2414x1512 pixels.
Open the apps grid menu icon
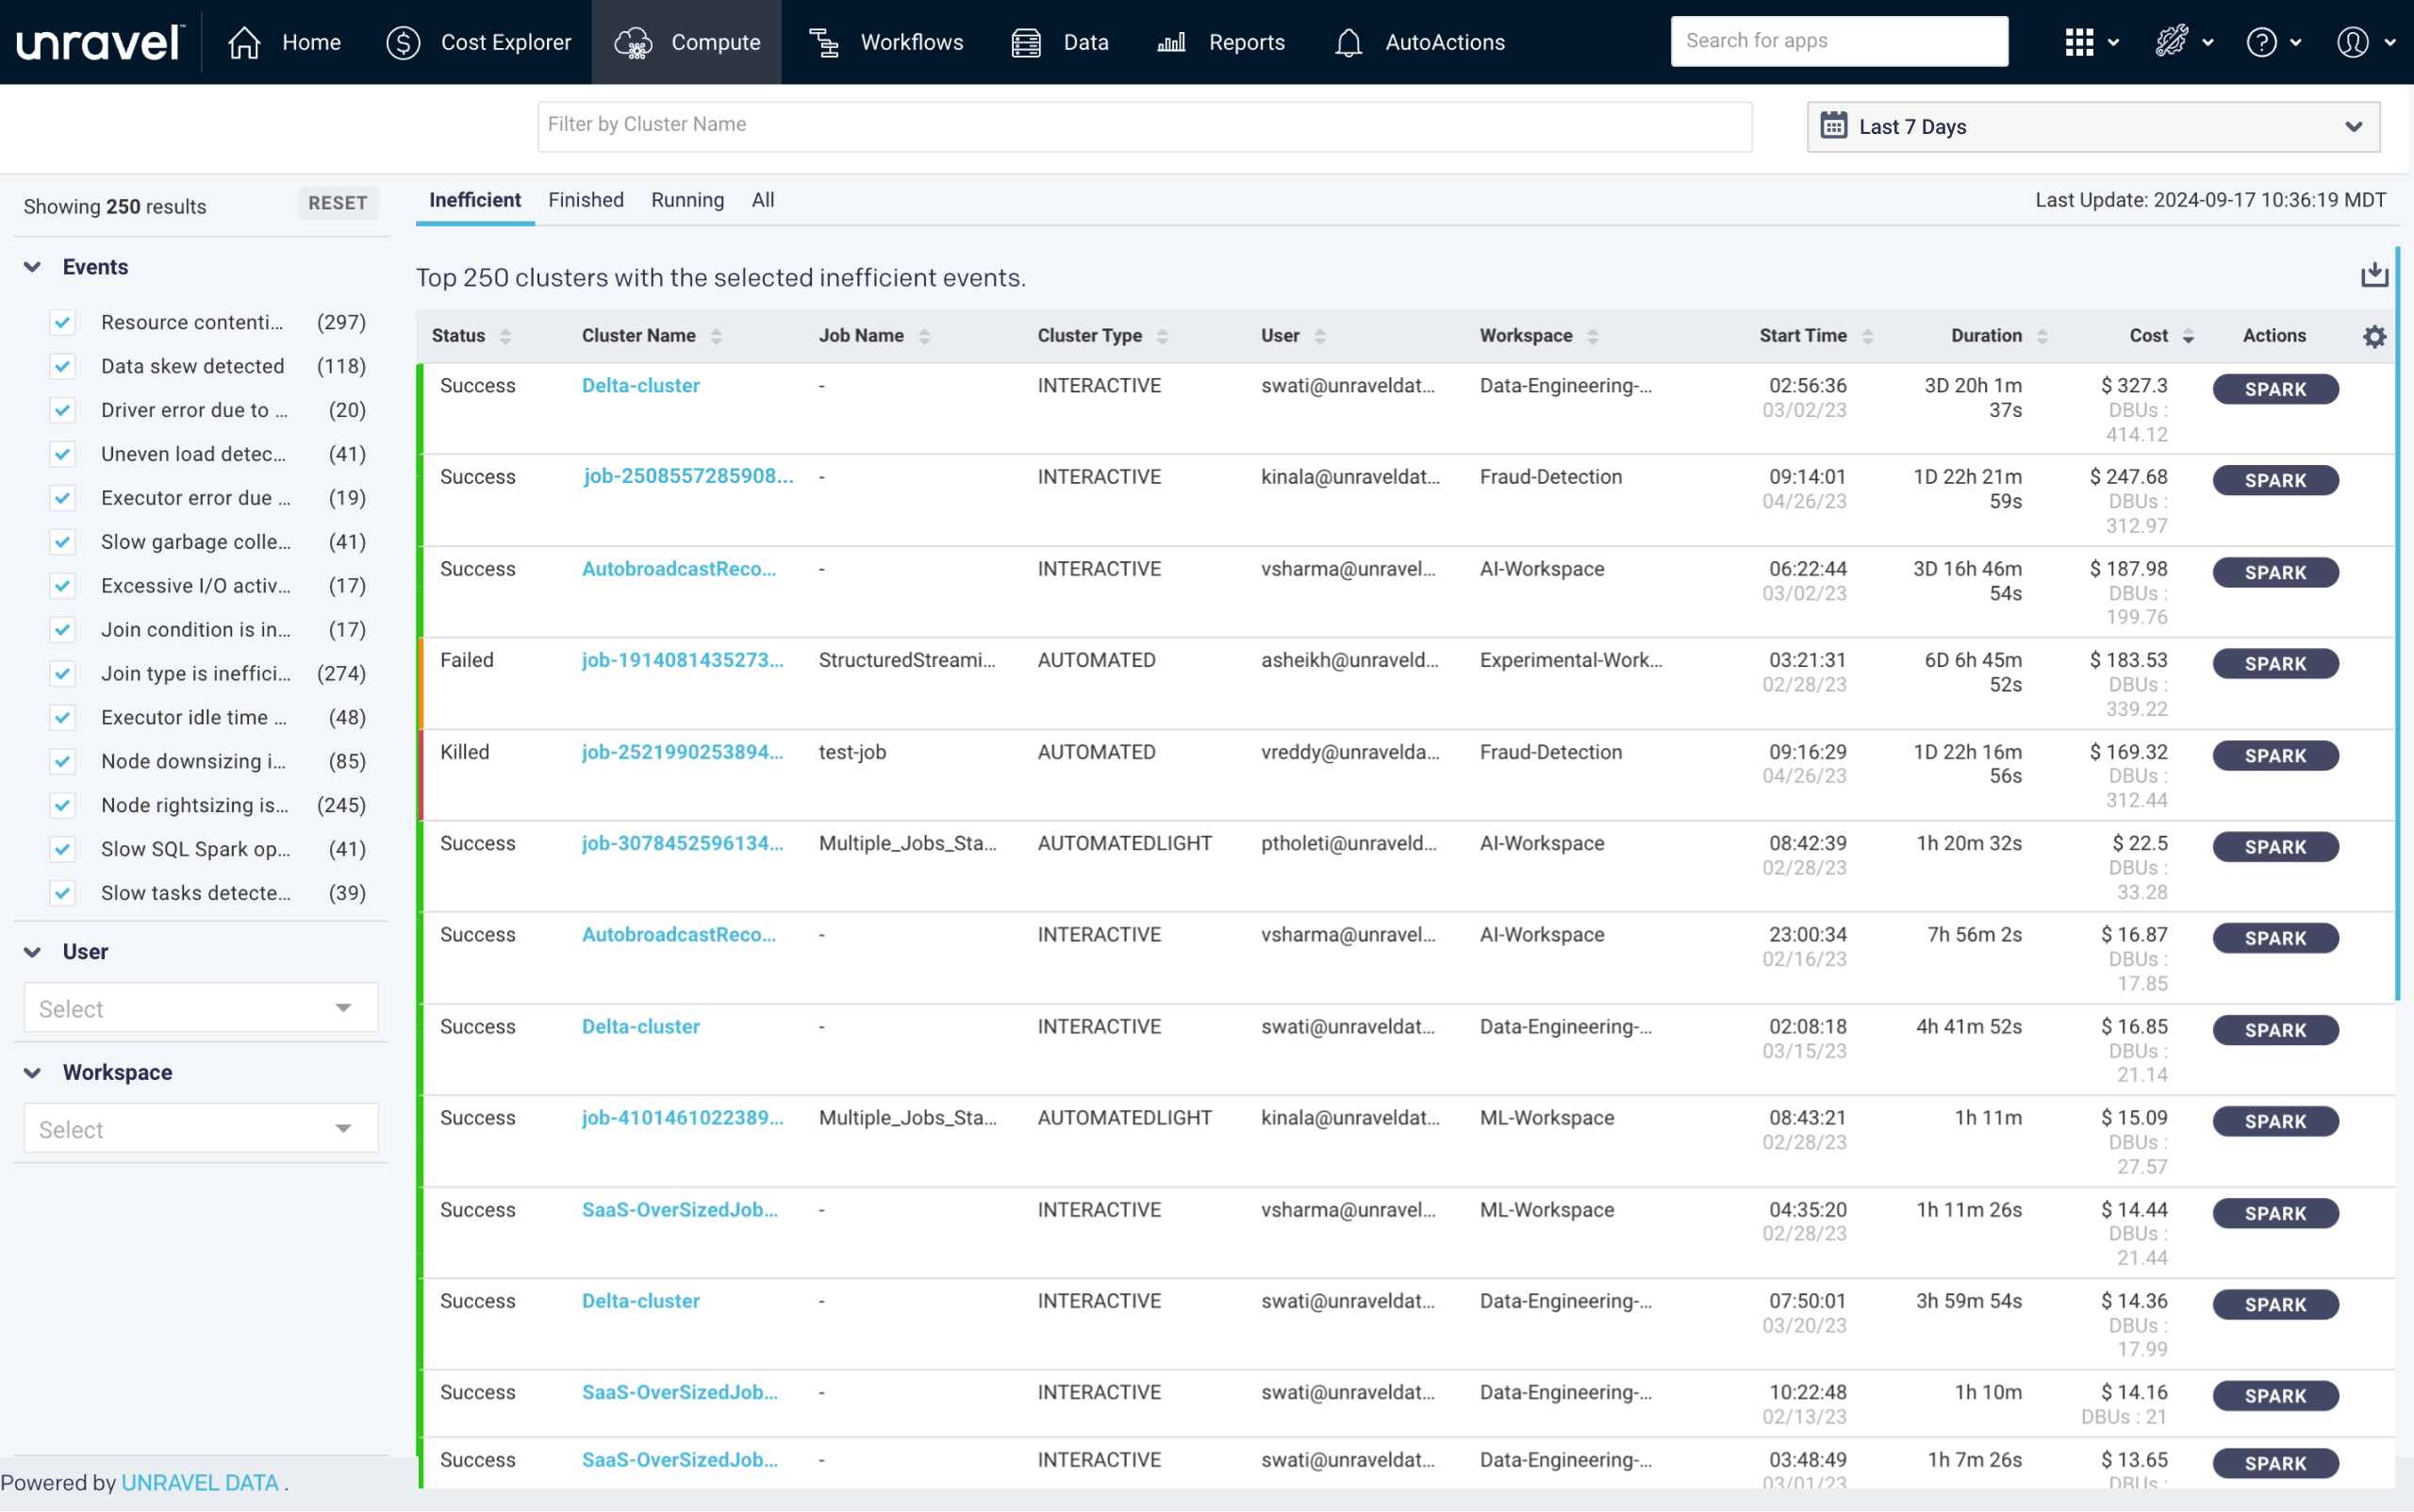(x=2079, y=42)
